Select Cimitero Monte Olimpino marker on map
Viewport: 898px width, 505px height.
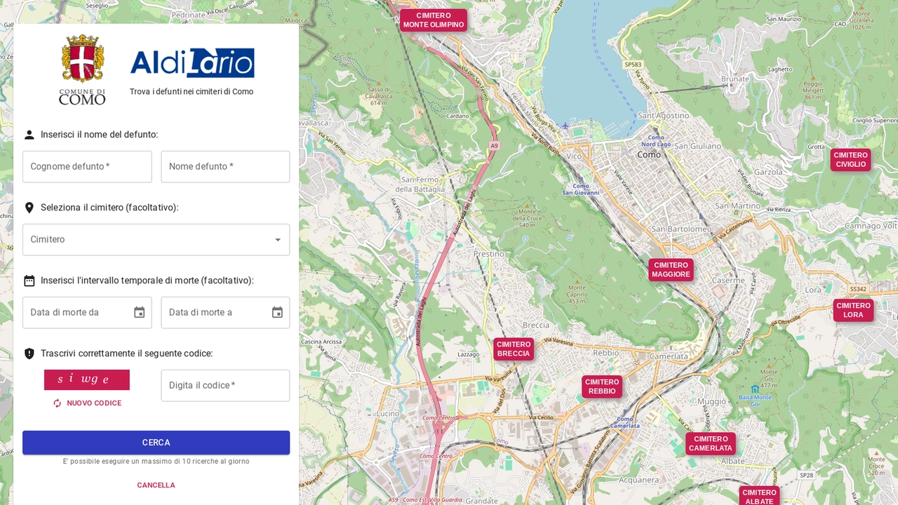tap(434, 20)
